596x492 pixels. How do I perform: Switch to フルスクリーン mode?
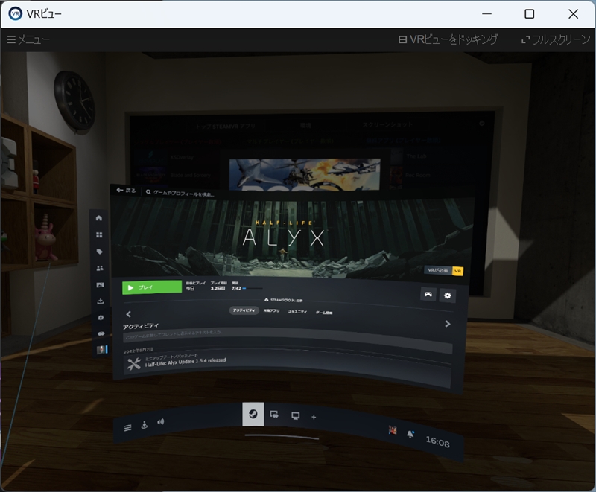coord(556,39)
